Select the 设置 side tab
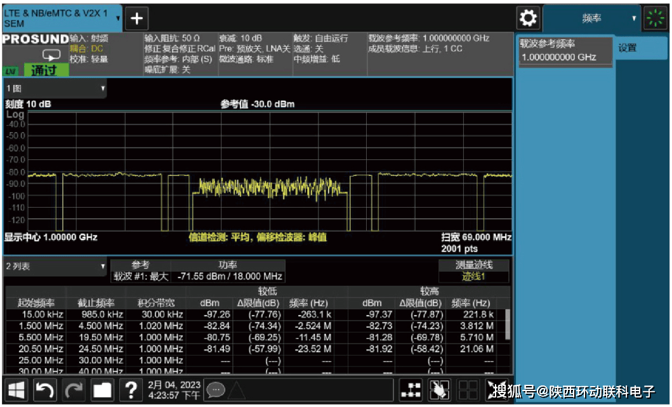Viewport: 672px width, 407px height. tap(628, 48)
